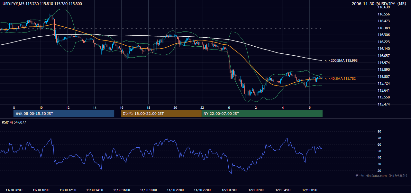Click hour tick 14 under the price chart
Image resolution: width=411 pixels, height=193 pixels.
(x=95, y=107)
